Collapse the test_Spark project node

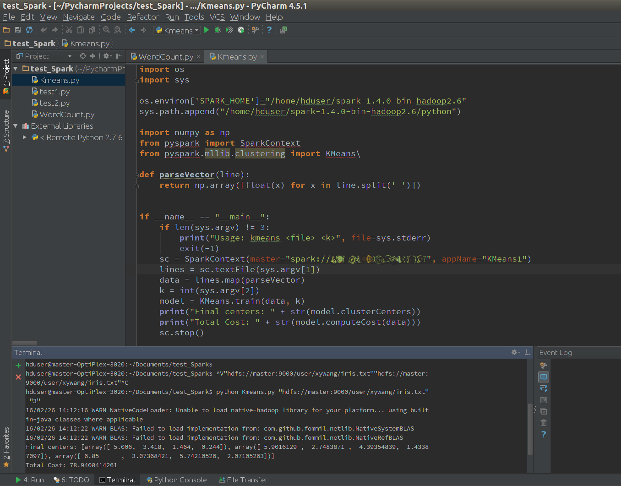pos(15,68)
